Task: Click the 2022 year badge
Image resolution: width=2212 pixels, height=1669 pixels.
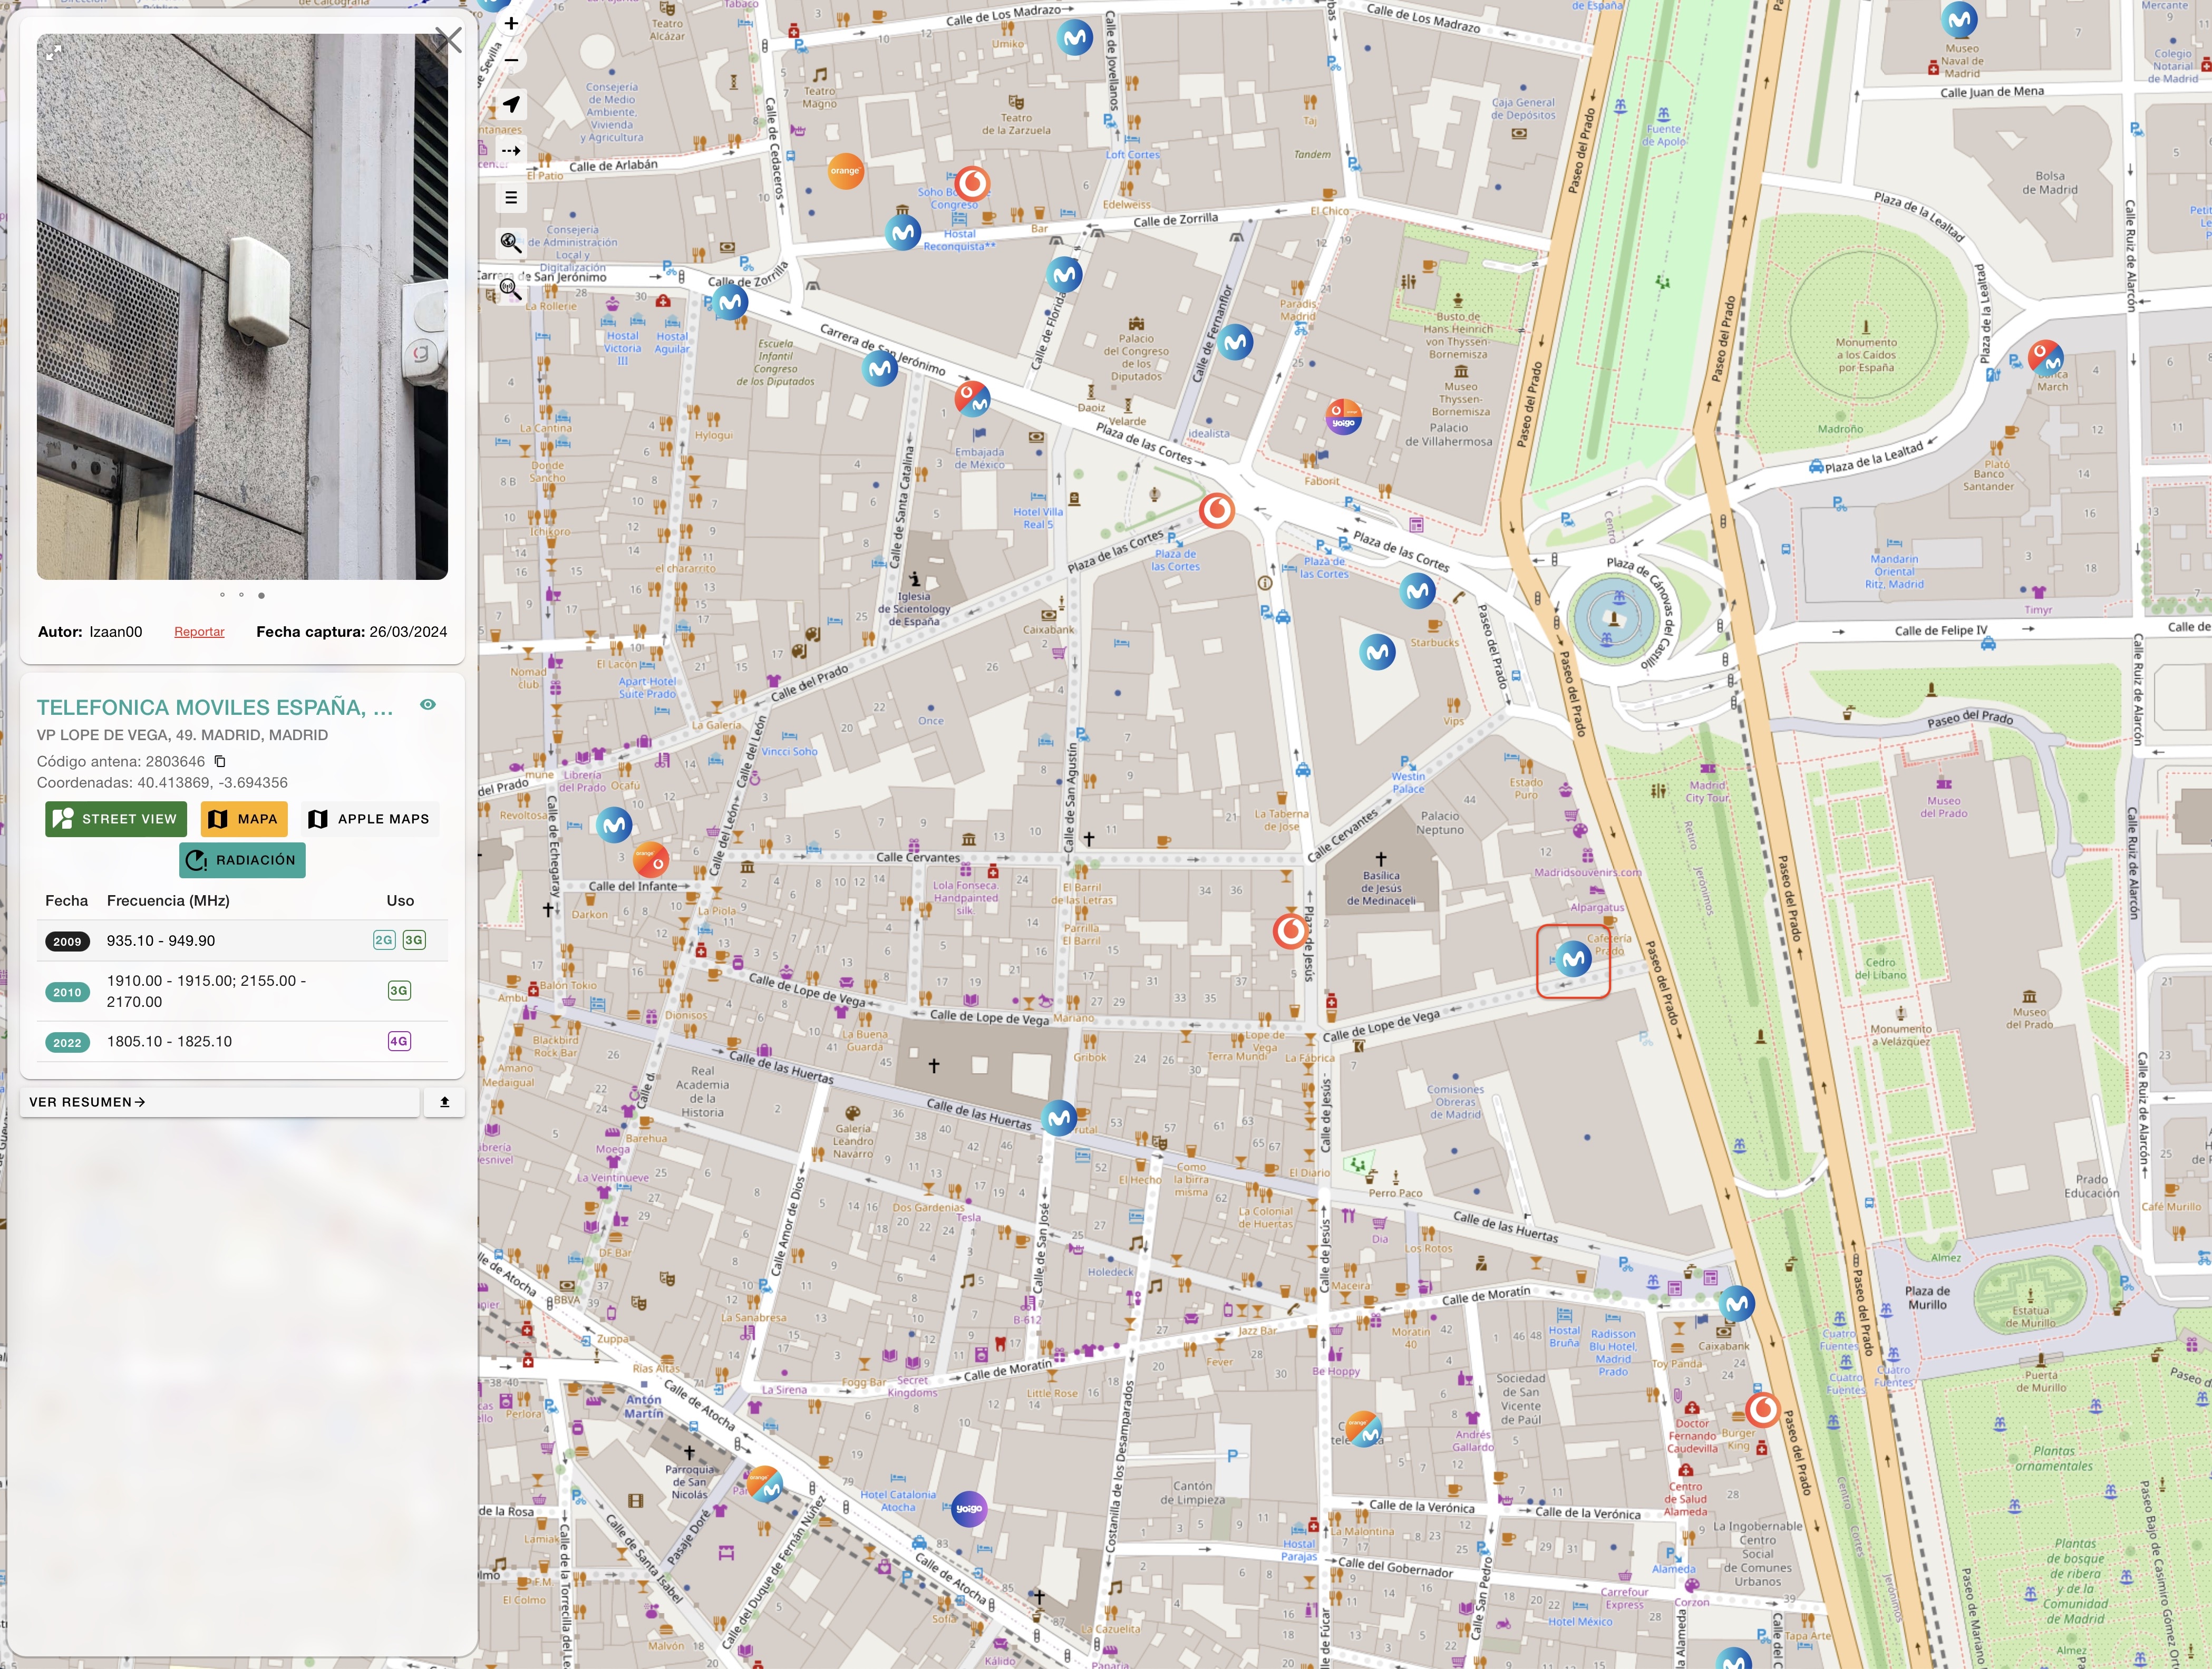Action: (x=67, y=1043)
